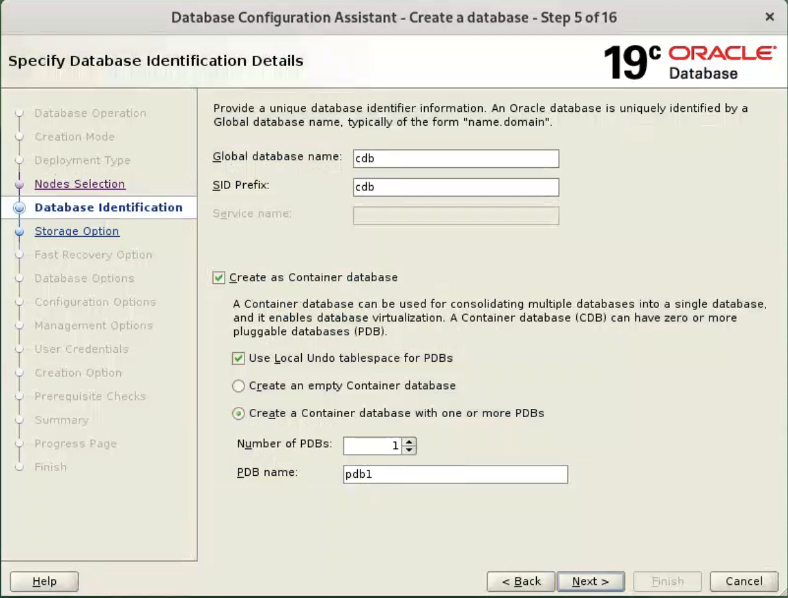Go back with the Back button
The image size is (788, 598).
(x=520, y=582)
